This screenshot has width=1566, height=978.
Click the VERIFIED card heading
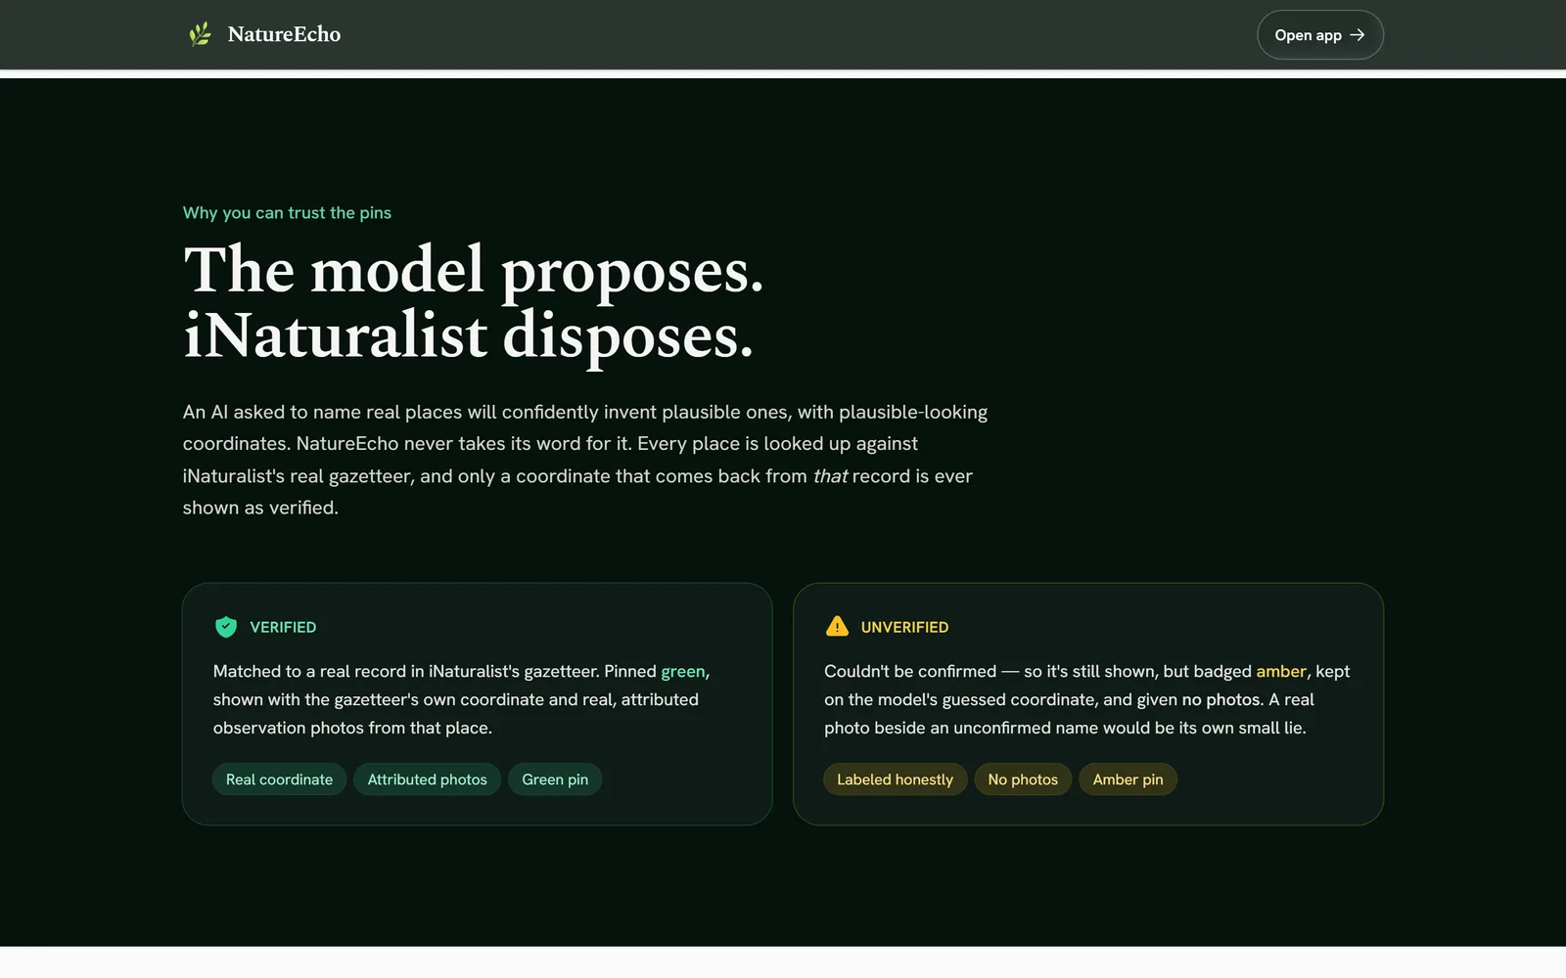tap(283, 627)
